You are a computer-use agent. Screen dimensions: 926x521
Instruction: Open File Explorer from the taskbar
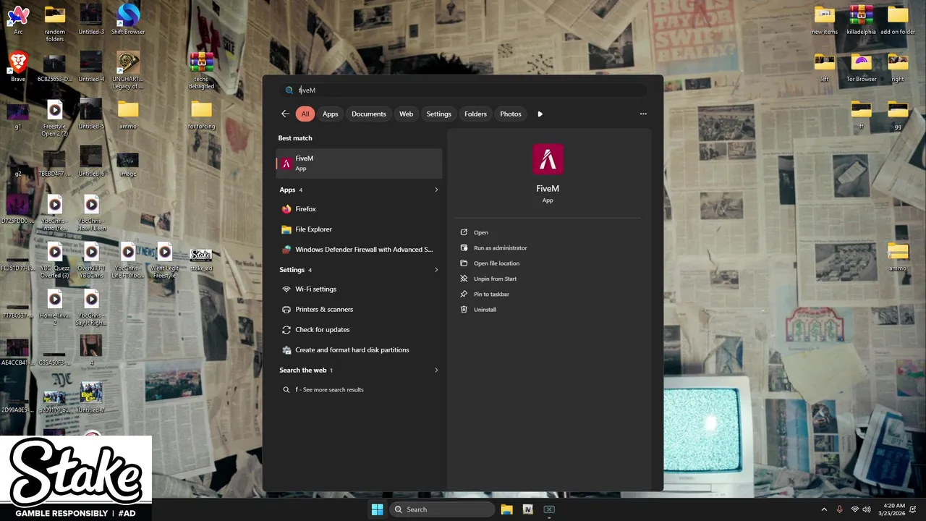click(x=506, y=509)
